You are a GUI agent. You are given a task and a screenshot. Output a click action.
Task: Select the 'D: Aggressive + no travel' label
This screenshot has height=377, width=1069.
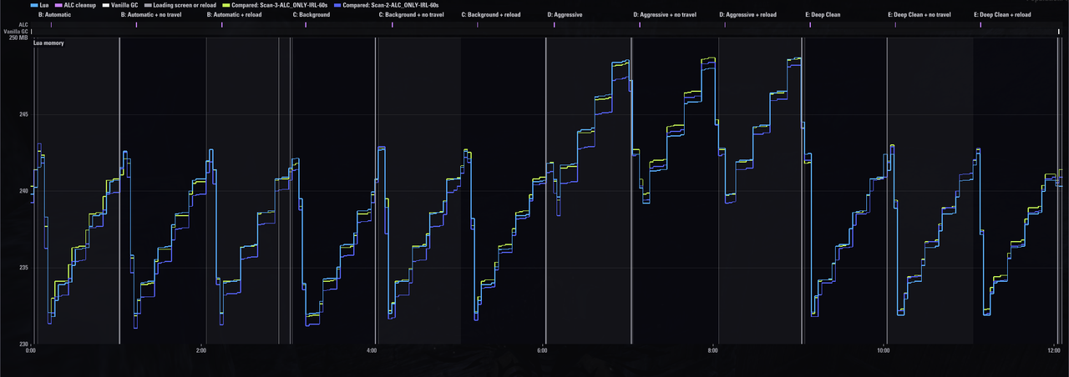665,15
